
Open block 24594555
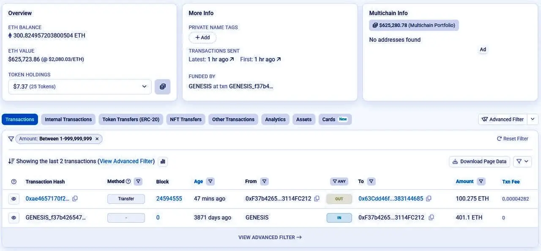point(169,199)
